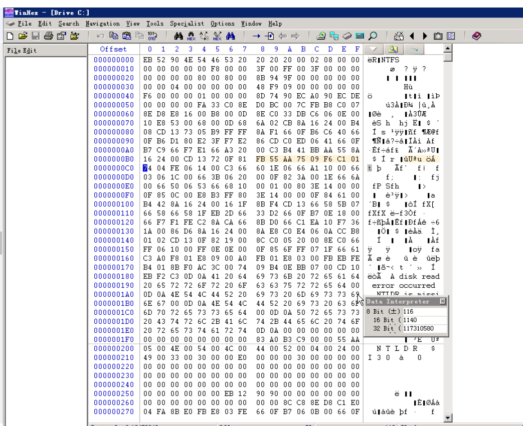This screenshot has width=523, height=426.
Task: Open the Edit menu
Action: 45,24
